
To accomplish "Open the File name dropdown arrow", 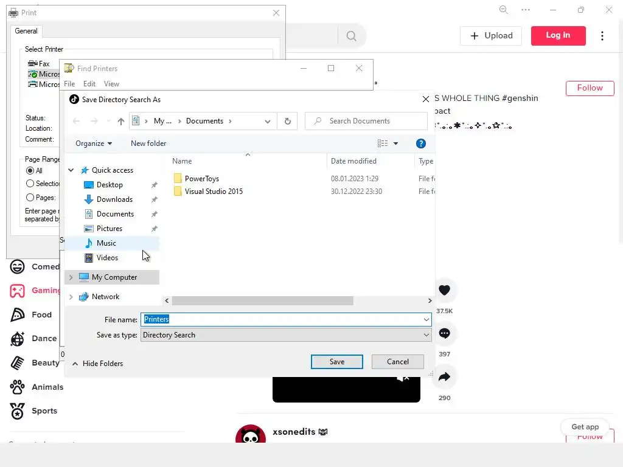I will click(x=426, y=319).
